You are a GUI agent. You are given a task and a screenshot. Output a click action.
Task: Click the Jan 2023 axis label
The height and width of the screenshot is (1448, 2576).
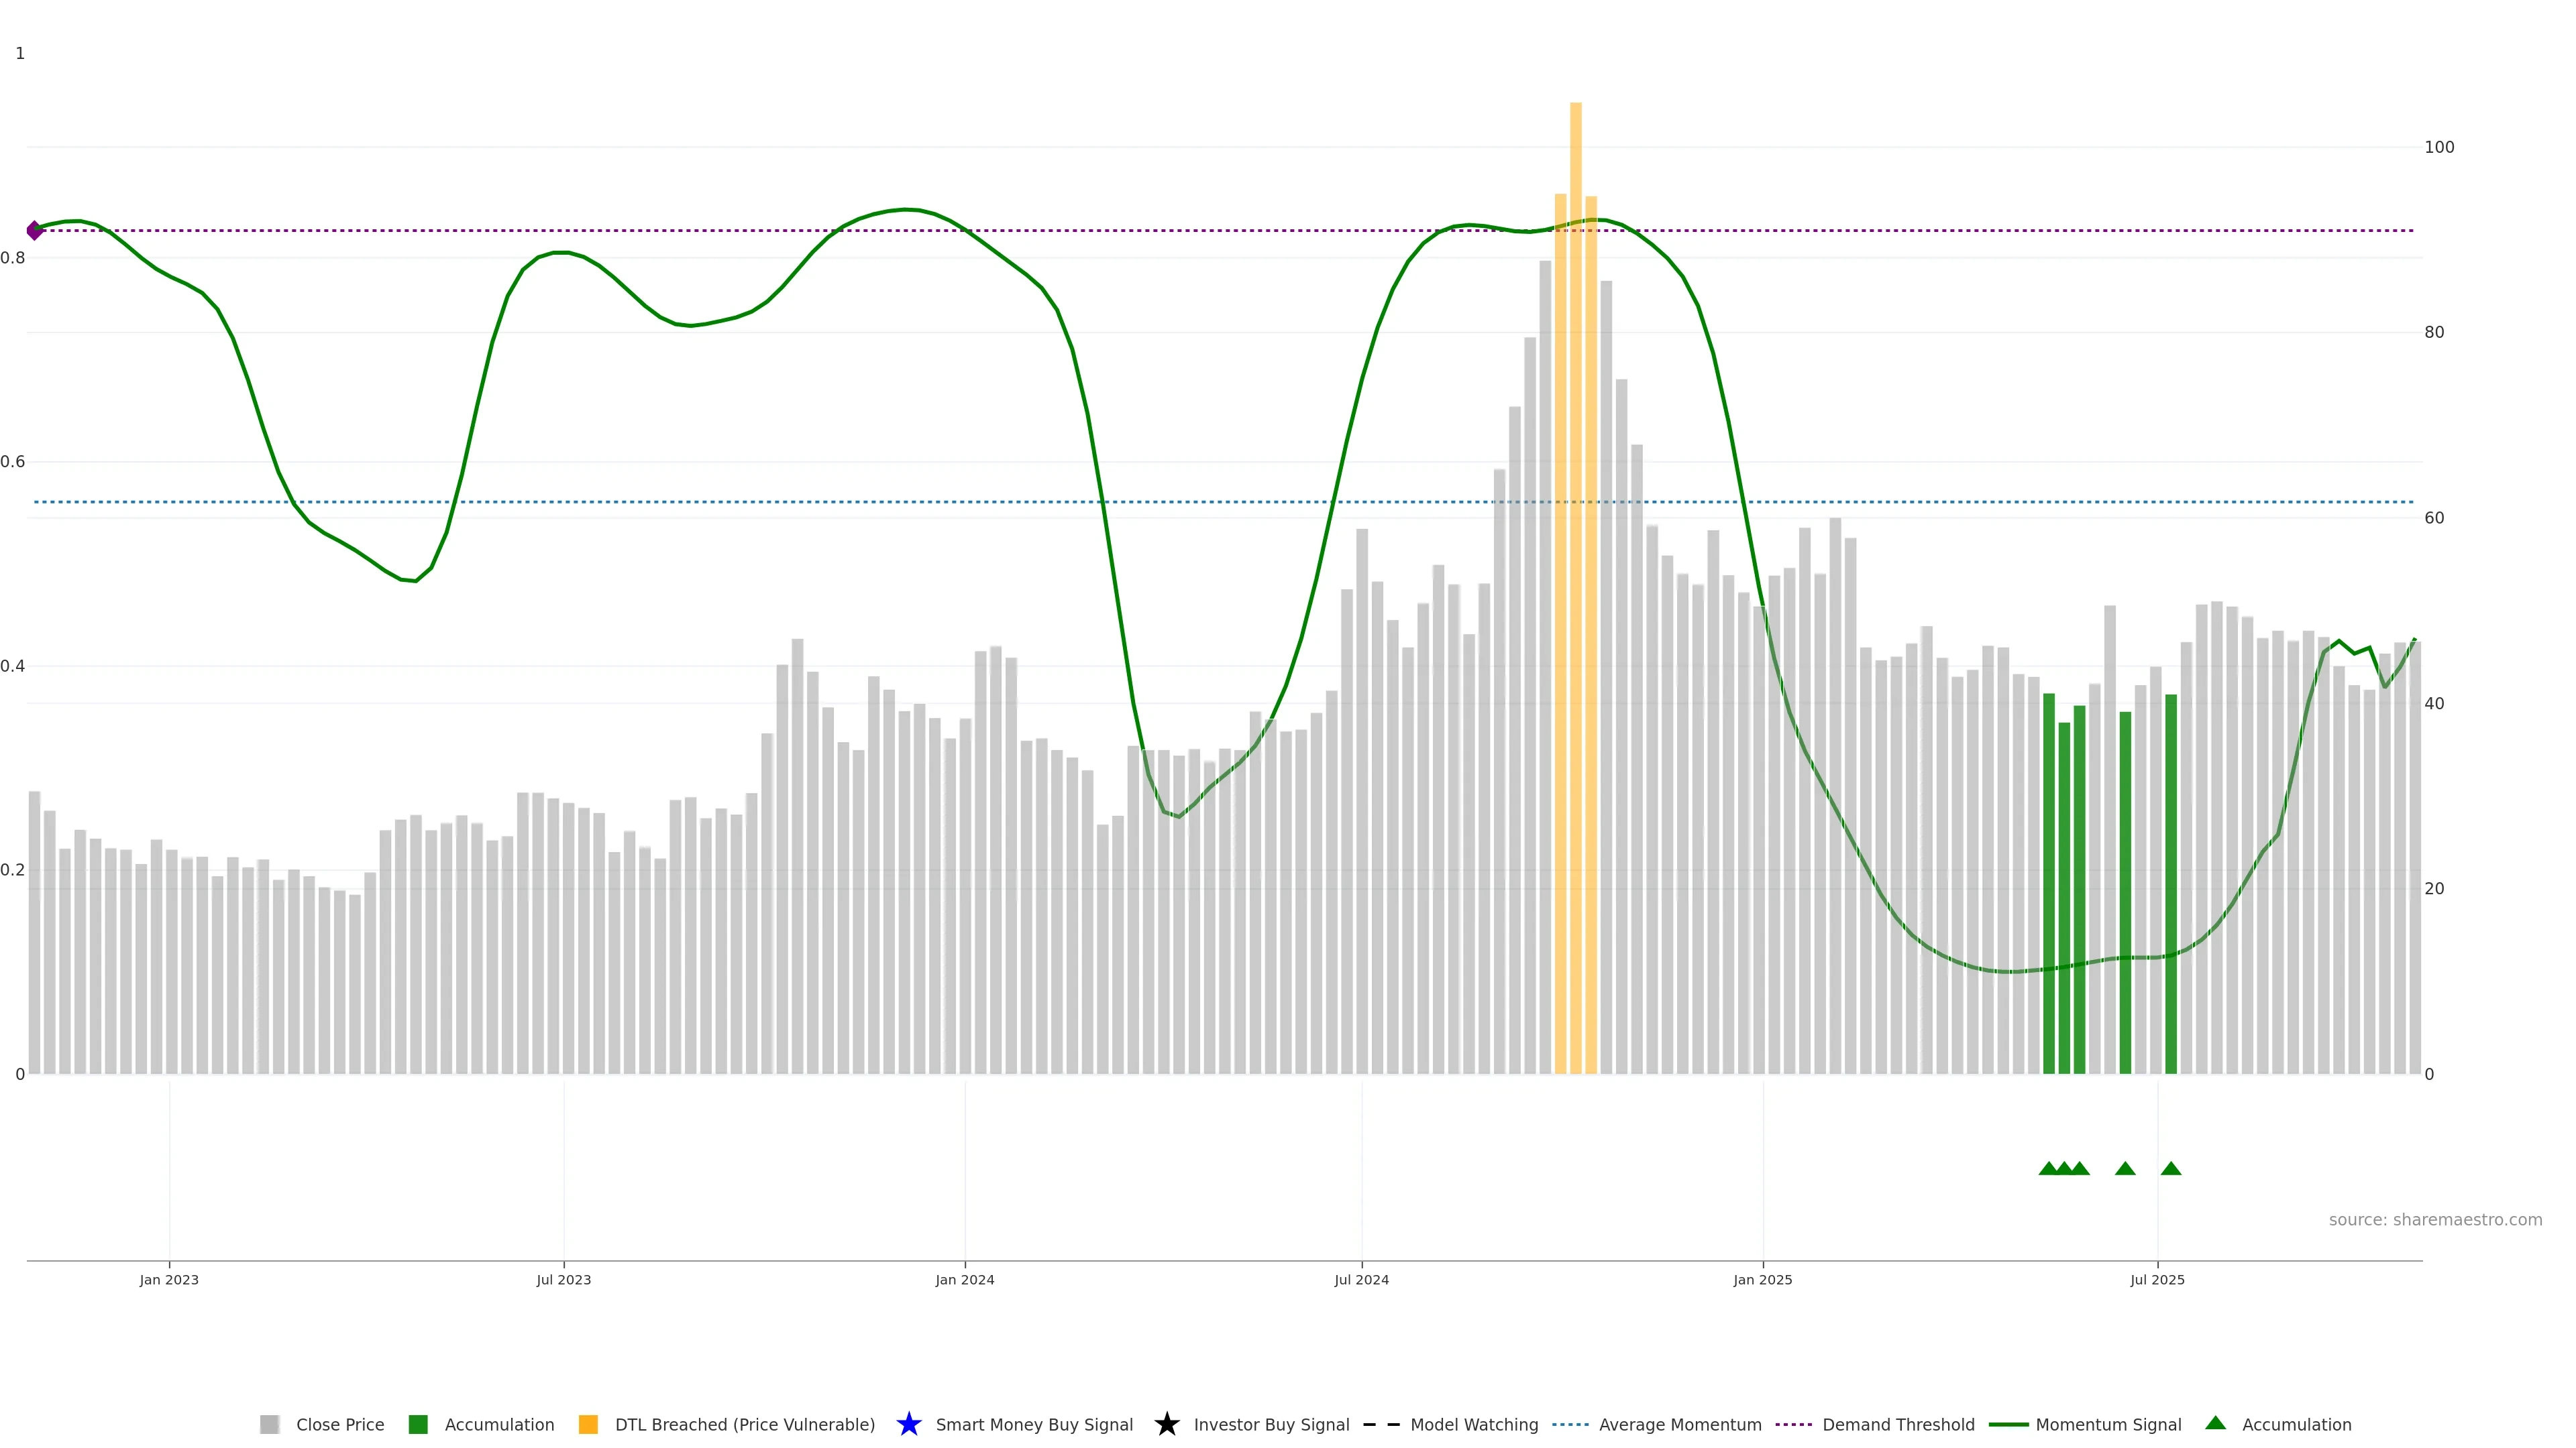point(169,1279)
